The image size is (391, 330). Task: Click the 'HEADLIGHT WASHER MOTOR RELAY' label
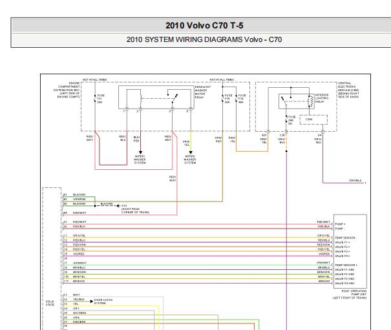point(202,92)
